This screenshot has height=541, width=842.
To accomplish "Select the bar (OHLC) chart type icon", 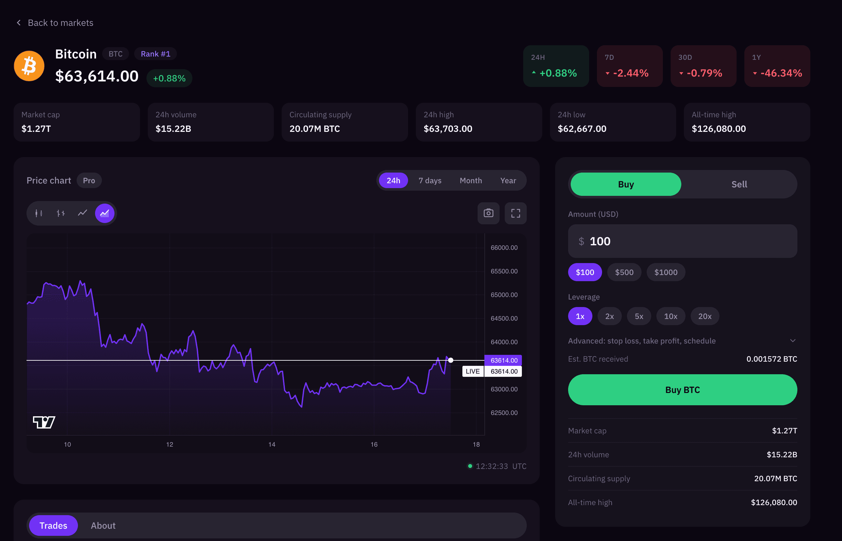I will [x=61, y=213].
